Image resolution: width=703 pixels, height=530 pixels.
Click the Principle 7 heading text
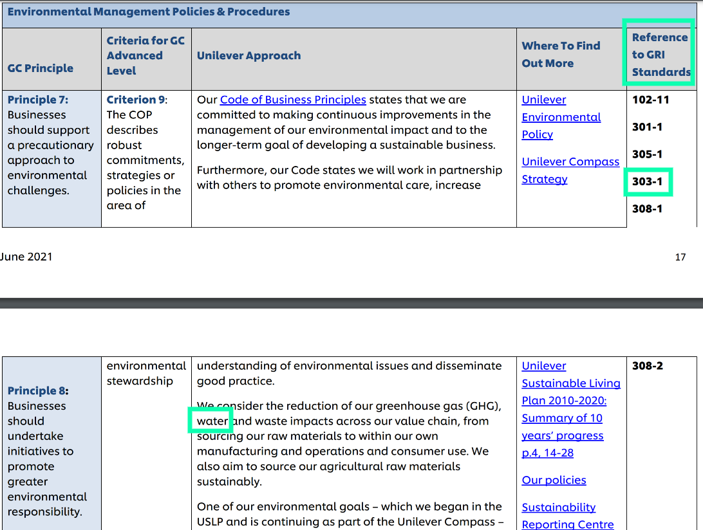(x=38, y=100)
